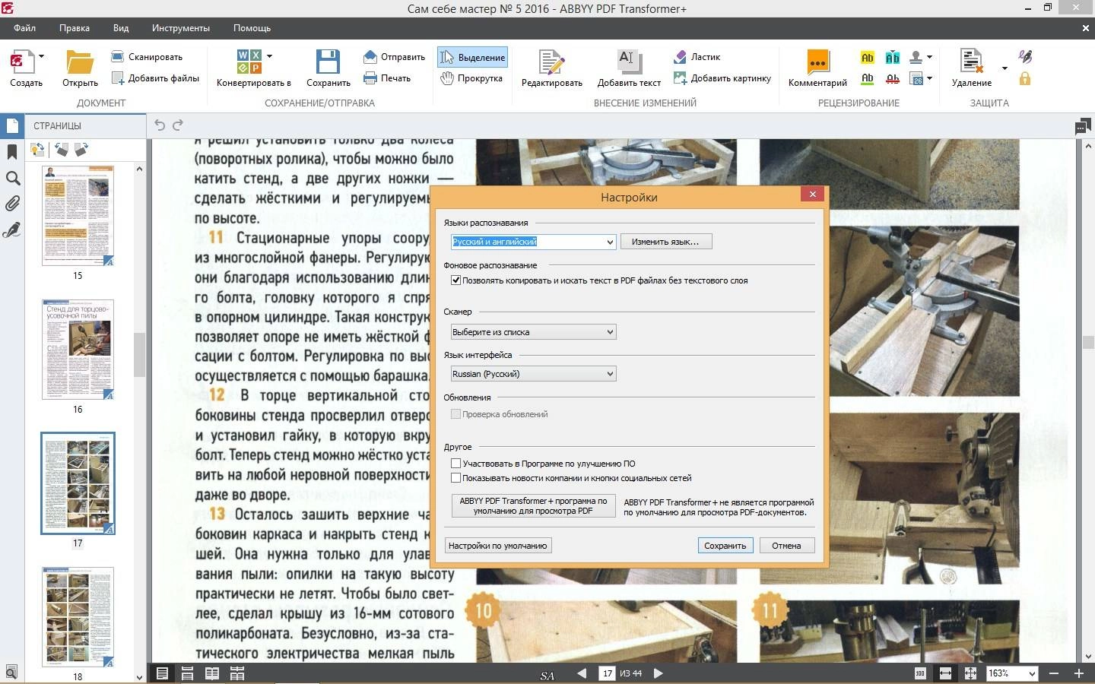The width and height of the screenshot is (1095, 684).
Task: Open the Помощь menu
Action: pyautogui.click(x=252, y=28)
